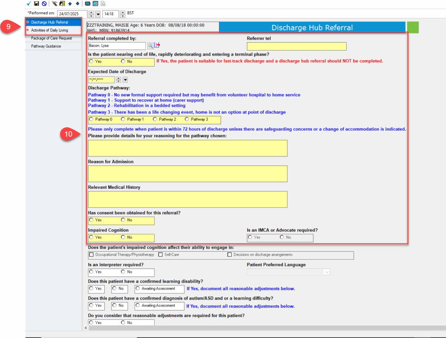The width and height of the screenshot is (446, 338).
Task: Click the Performed on time spinner arrows
Action: tap(122, 14)
